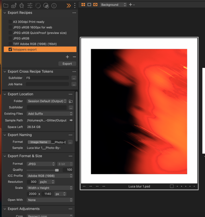Collapse Export Cross Recipe Tokens panel

pyautogui.click(x=5, y=72)
